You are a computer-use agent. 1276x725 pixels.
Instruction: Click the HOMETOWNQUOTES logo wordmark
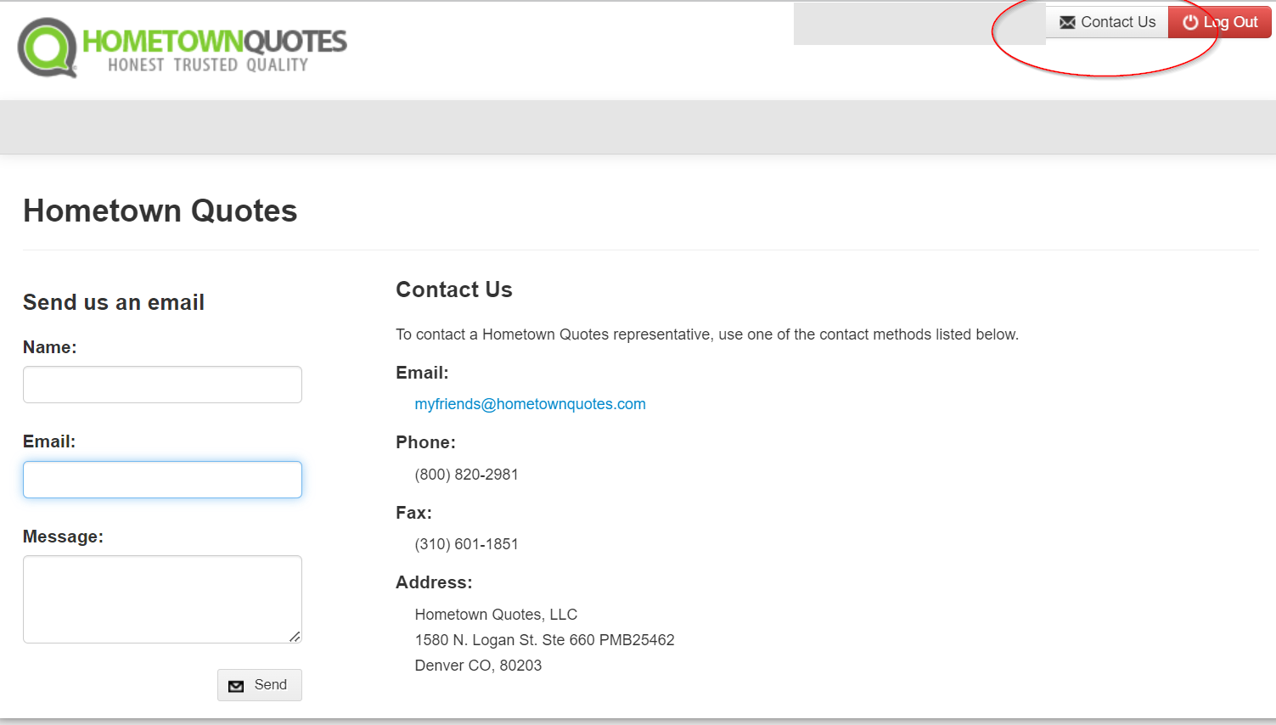(x=214, y=42)
